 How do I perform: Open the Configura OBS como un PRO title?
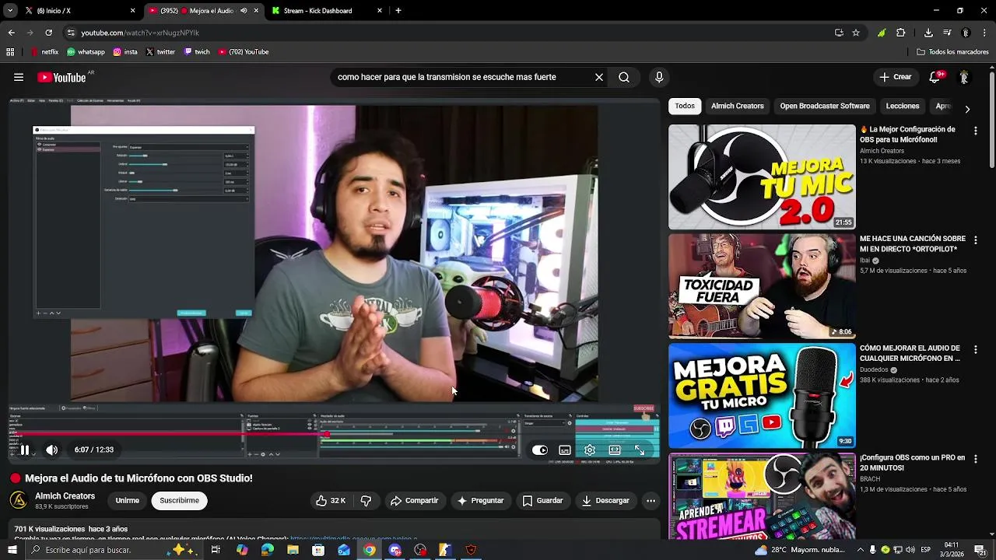(912, 463)
